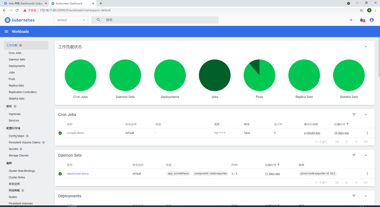The width and height of the screenshot is (380, 207).
Task: Sort Cron Jobs by creation time
Action: (x=341, y=124)
